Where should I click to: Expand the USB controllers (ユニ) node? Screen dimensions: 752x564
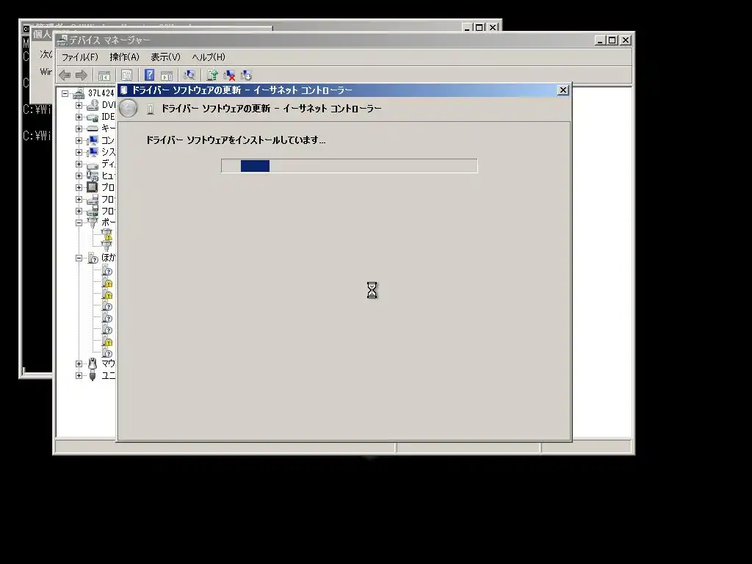point(79,375)
